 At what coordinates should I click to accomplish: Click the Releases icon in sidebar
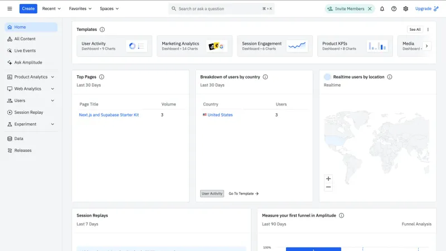[x=9, y=150]
